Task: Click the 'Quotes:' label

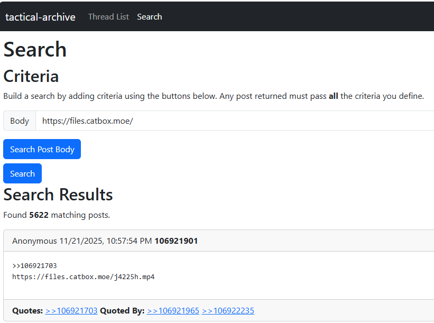Action: click(27, 311)
